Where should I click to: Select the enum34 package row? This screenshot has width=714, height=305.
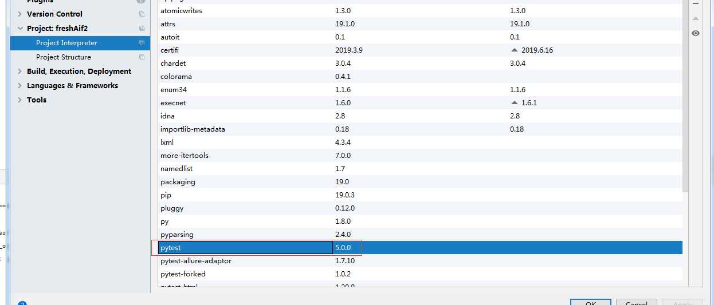(x=420, y=89)
